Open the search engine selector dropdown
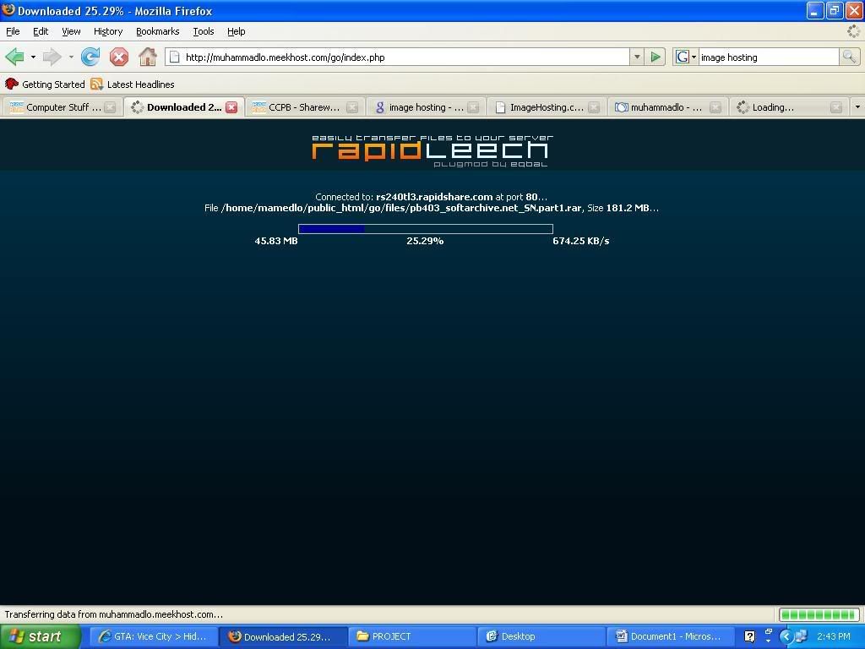Screen dimensions: 865x649 coord(694,57)
